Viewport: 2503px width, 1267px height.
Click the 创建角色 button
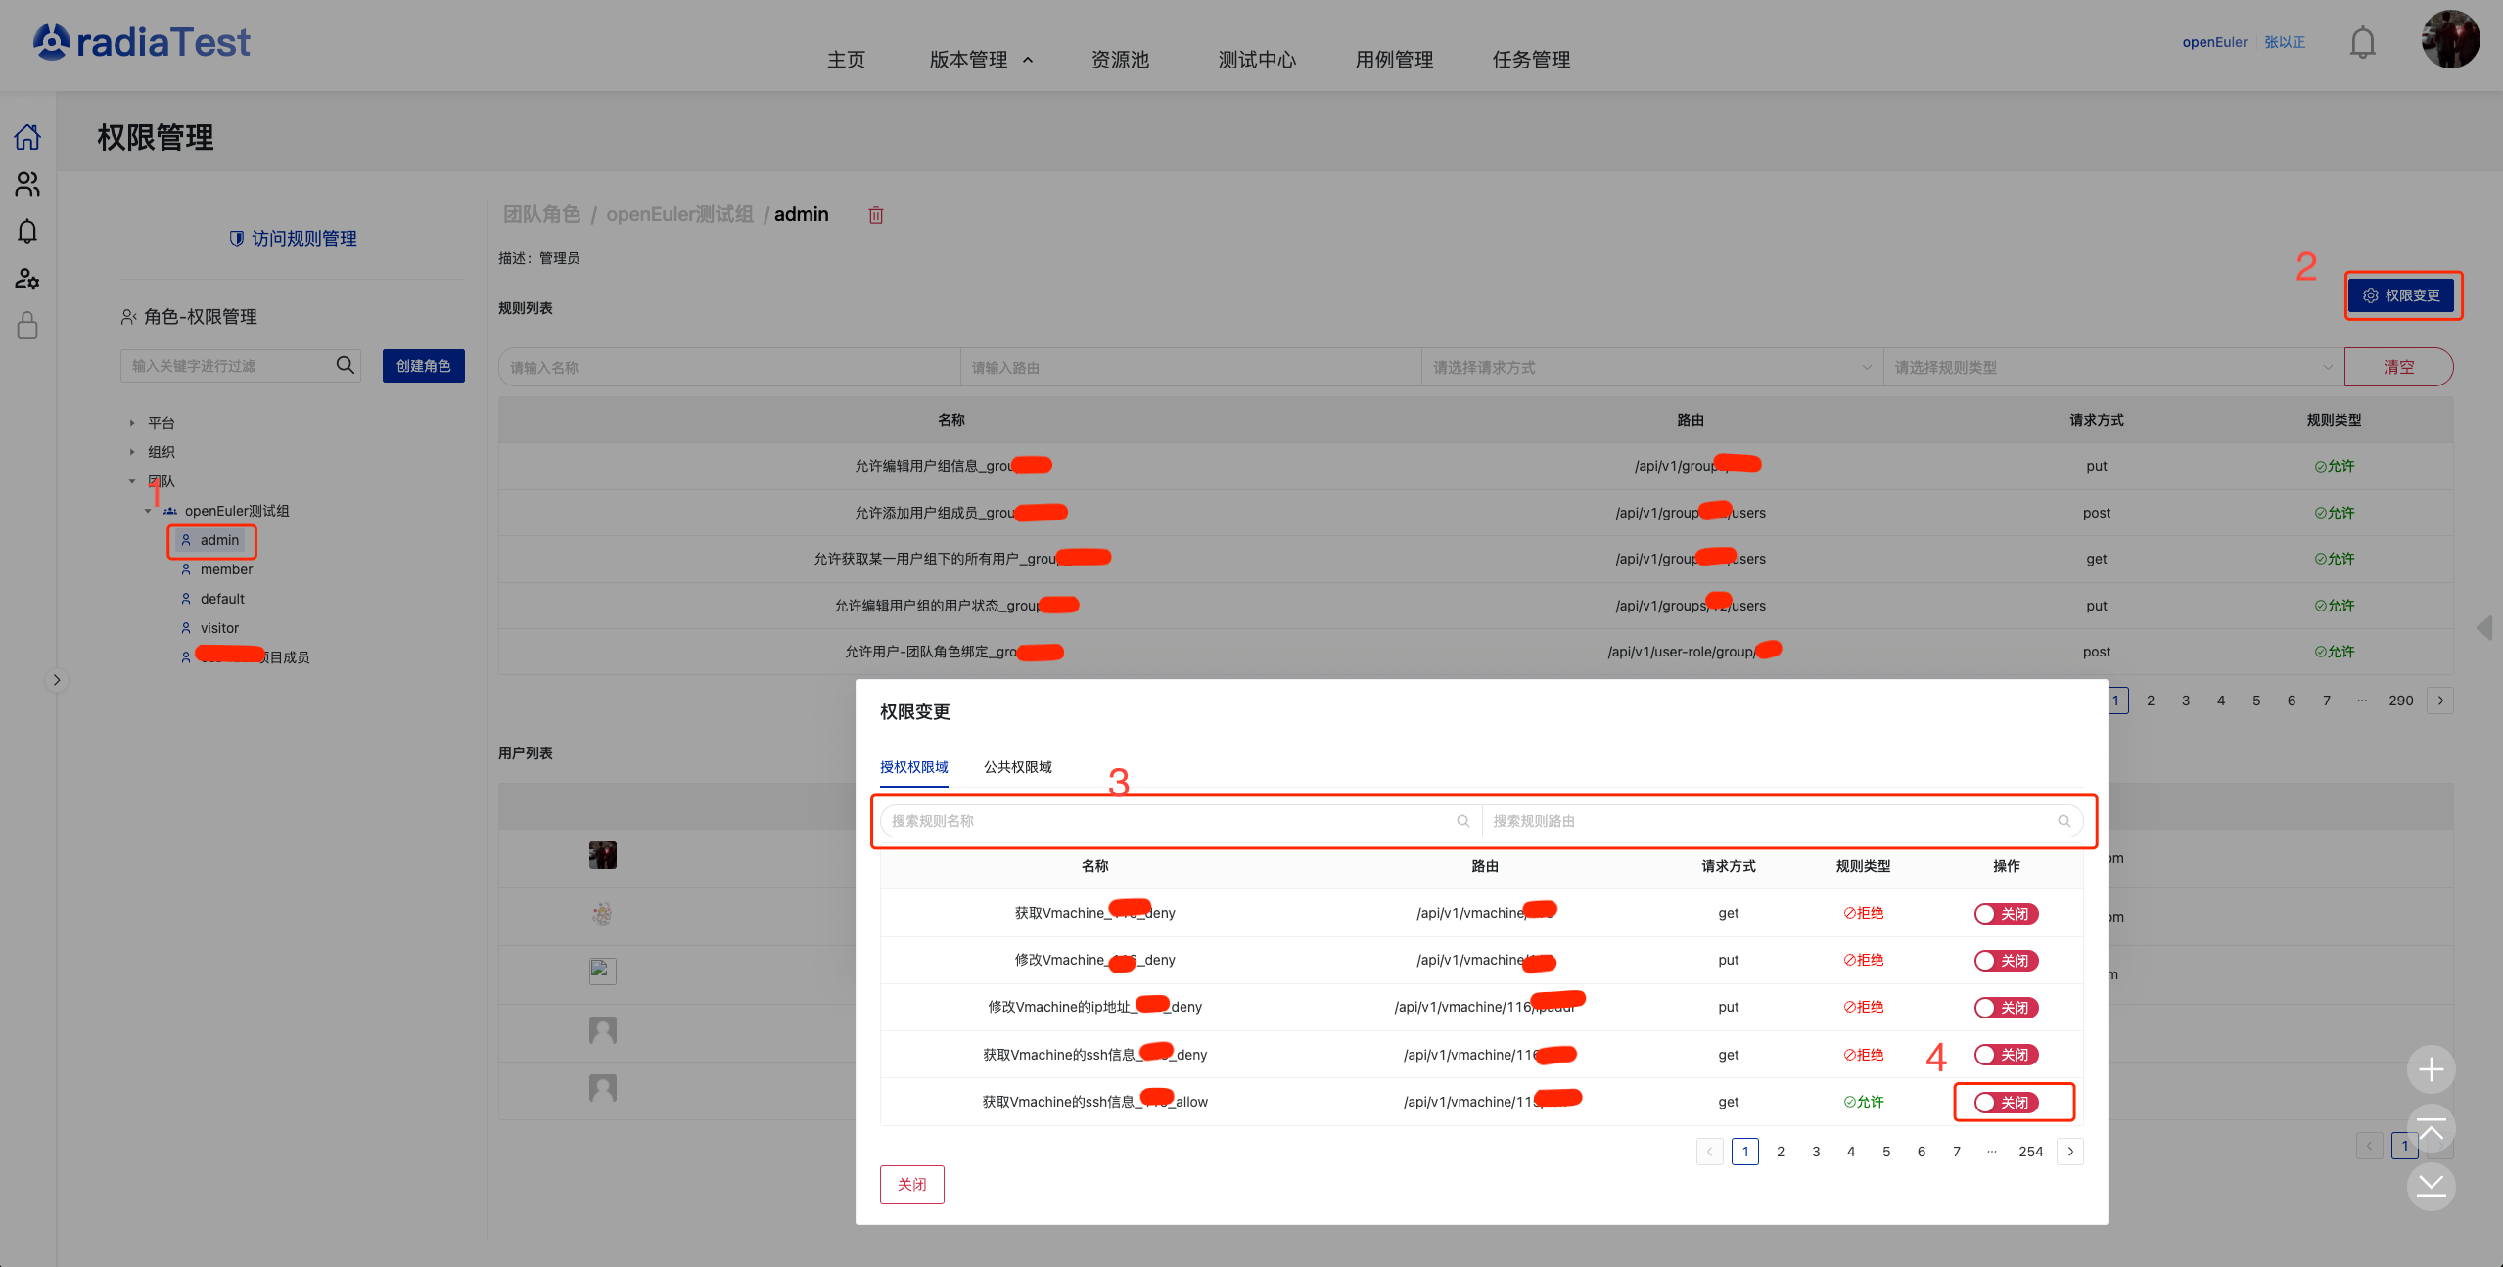[x=423, y=366]
